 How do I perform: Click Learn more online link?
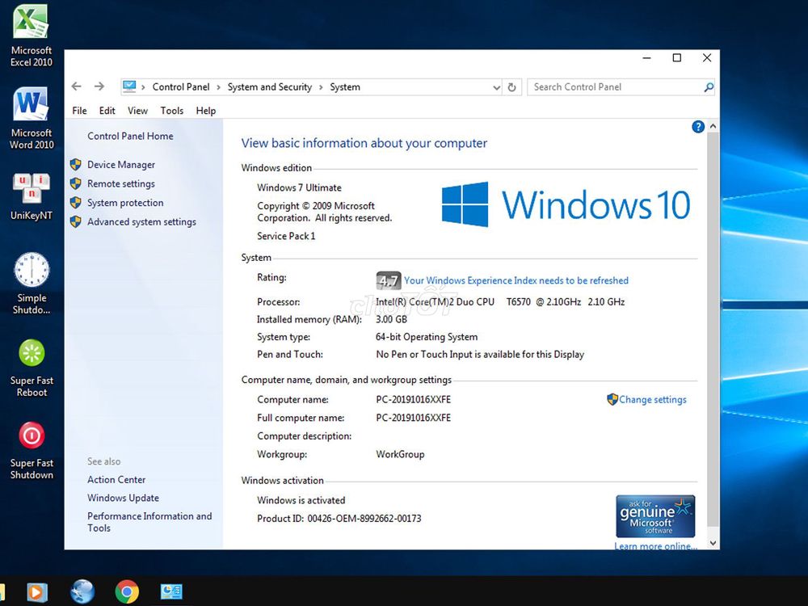[x=655, y=545]
